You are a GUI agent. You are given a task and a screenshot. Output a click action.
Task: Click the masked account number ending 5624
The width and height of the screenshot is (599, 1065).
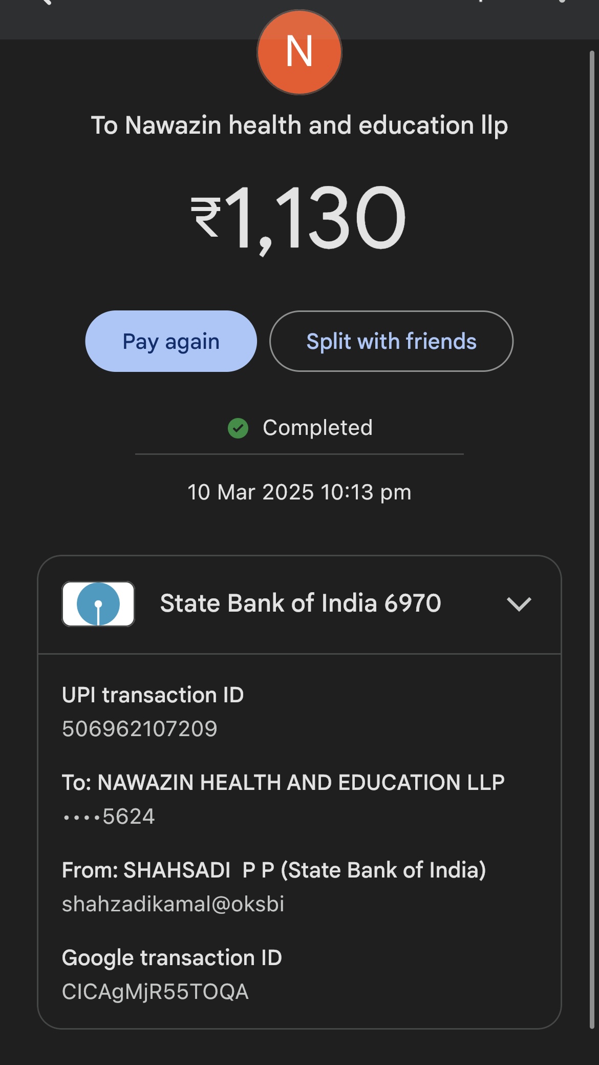pos(109,817)
